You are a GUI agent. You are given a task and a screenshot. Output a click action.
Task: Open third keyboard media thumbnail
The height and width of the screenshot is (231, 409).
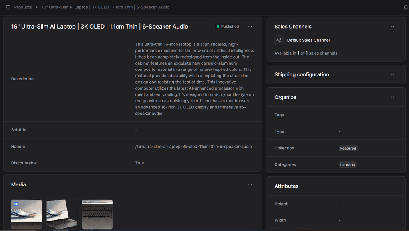[x=97, y=214]
